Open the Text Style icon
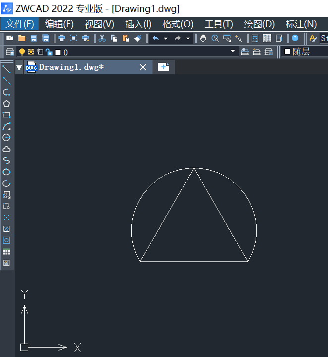 (313, 38)
